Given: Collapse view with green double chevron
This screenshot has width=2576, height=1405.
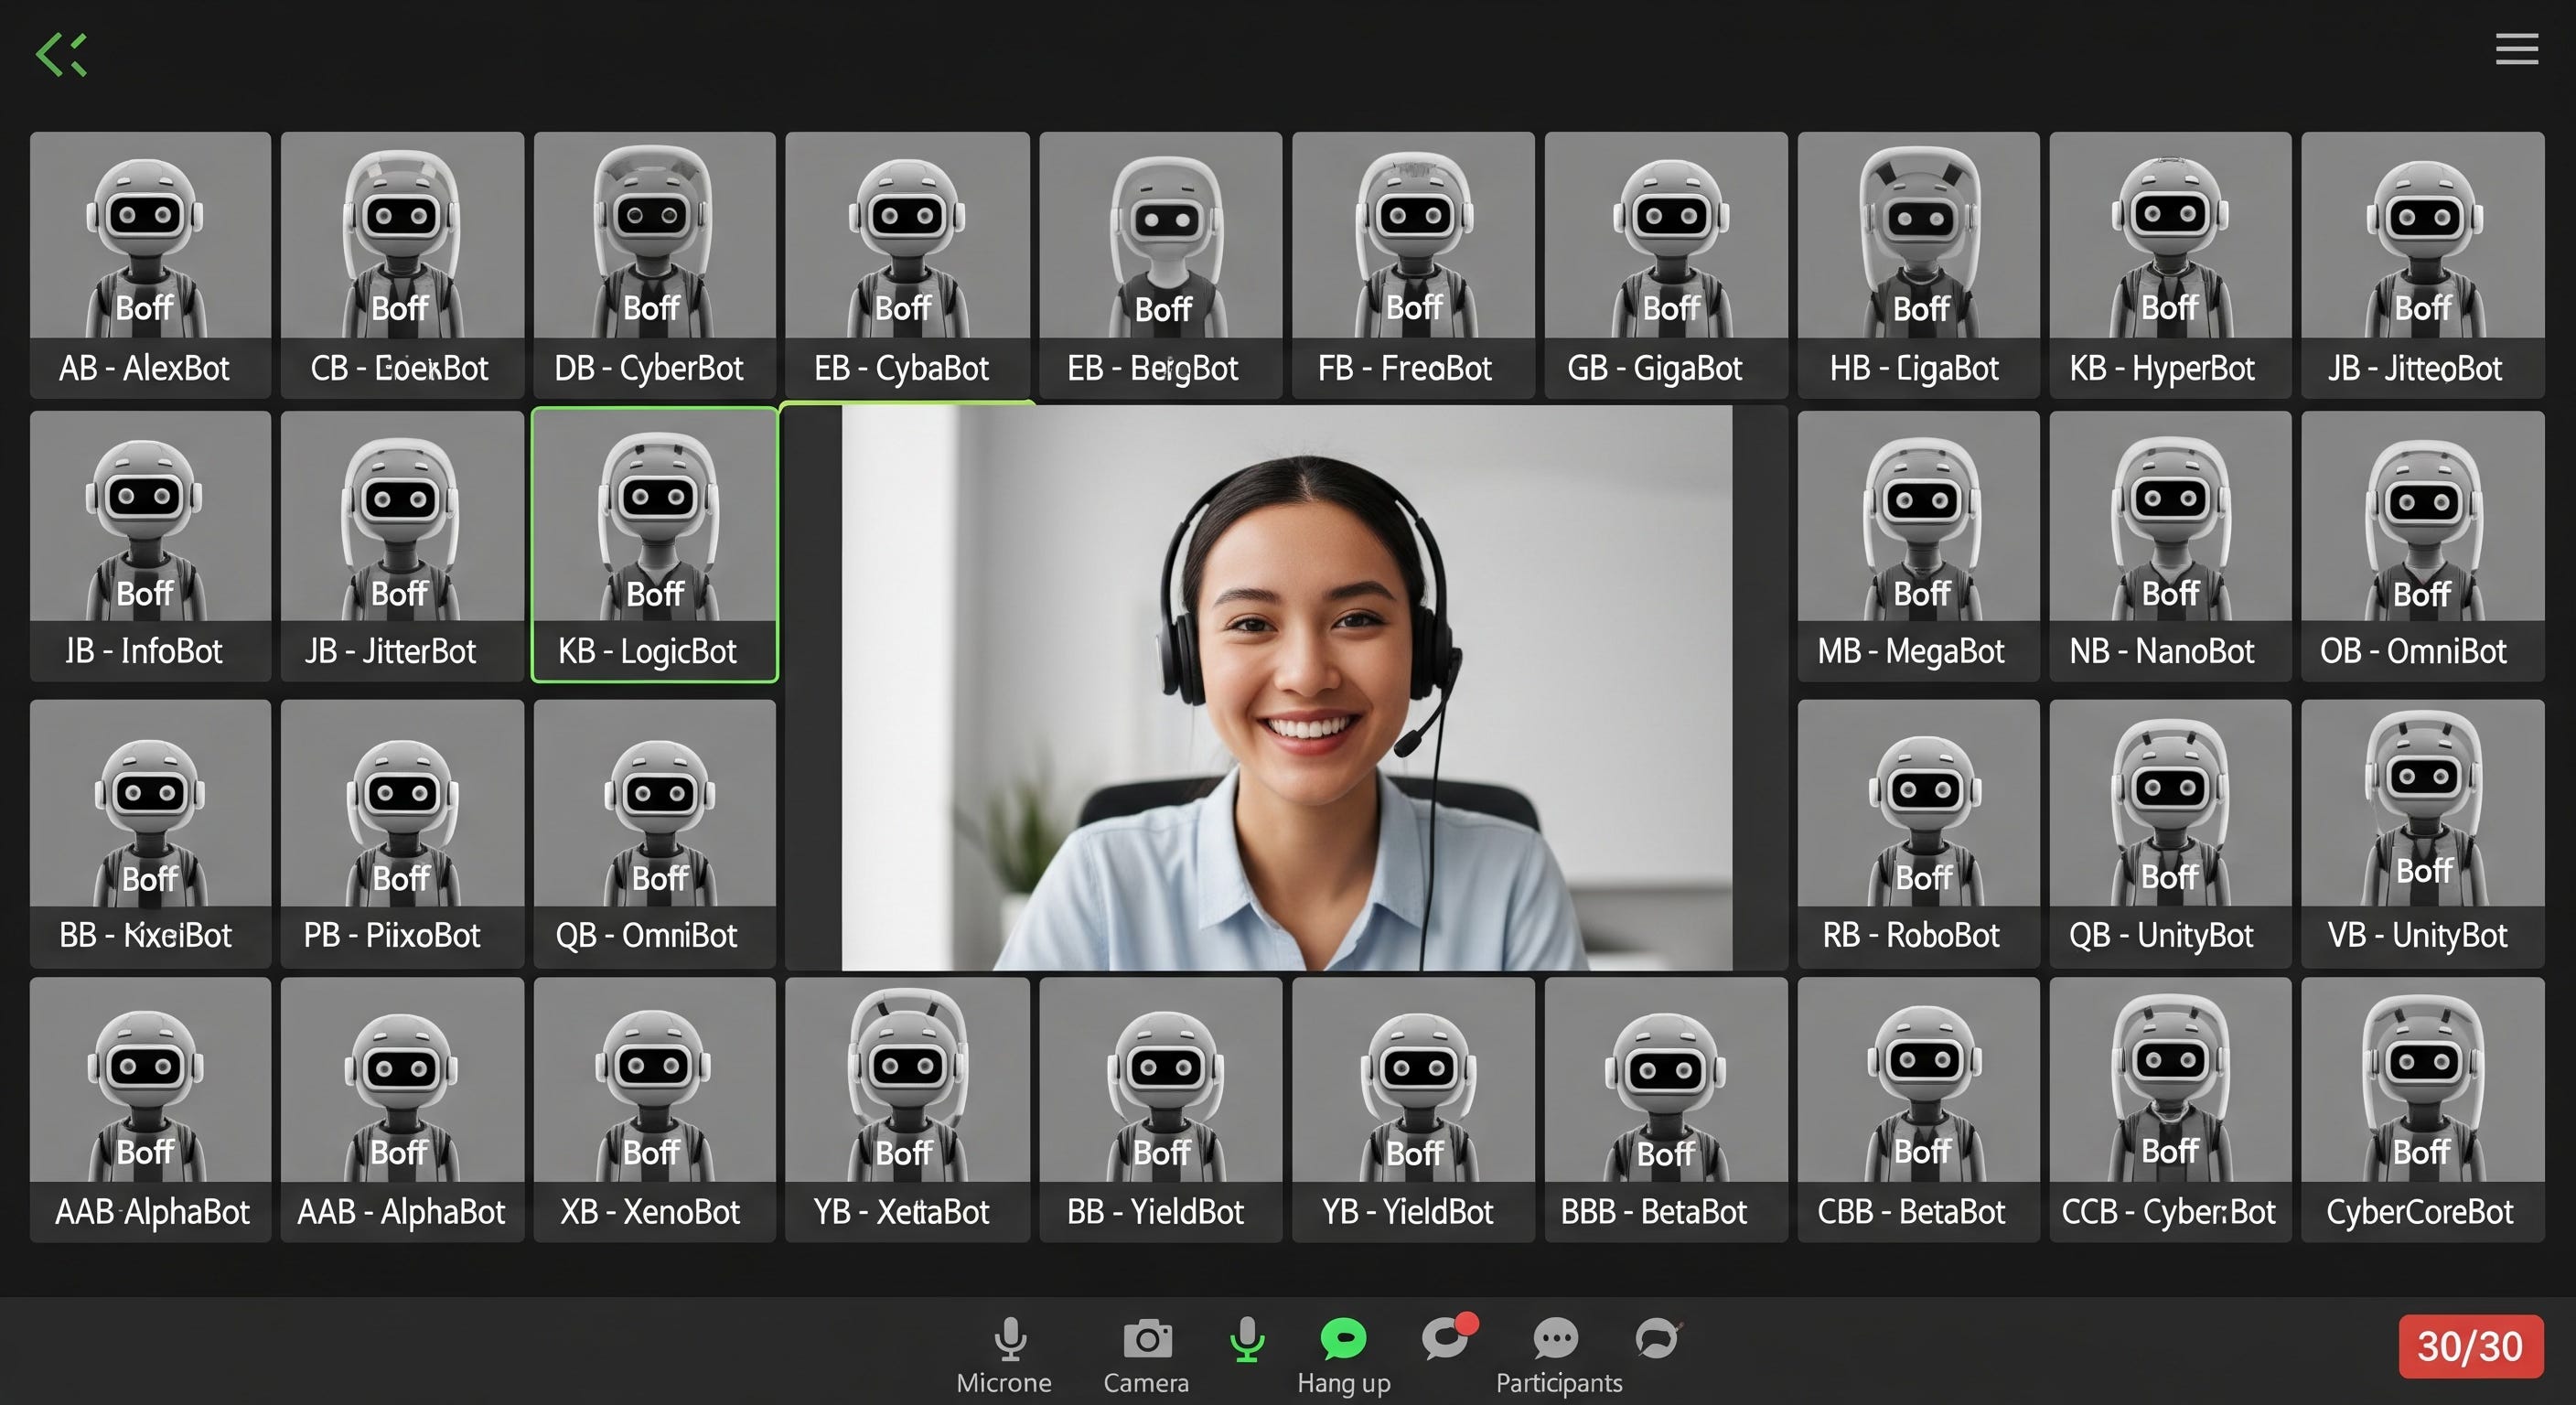Looking at the screenshot, I should click(62, 54).
